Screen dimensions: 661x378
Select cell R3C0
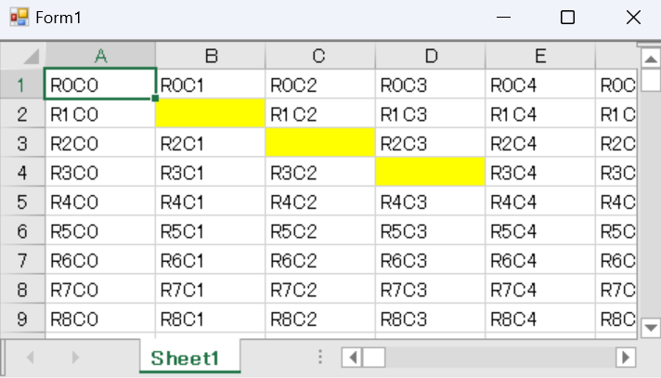[x=100, y=172]
